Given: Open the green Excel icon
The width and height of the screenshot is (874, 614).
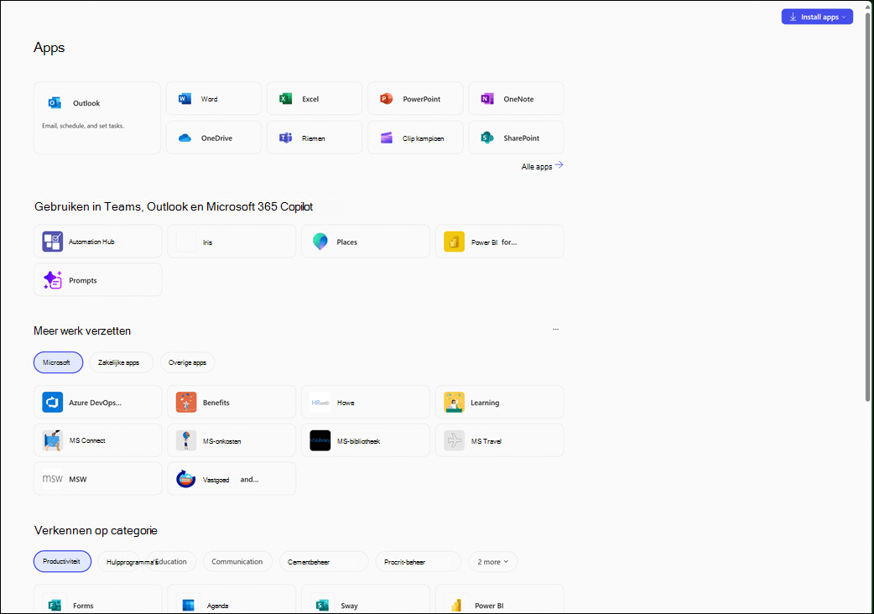Looking at the screenshot, I should pyautogui.click(x=285, y=99).
